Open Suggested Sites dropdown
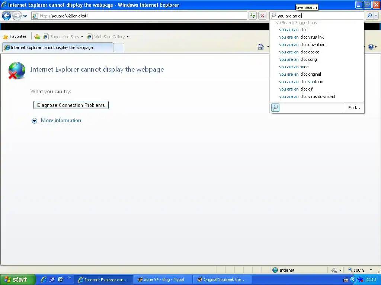This screenshot has height=285, width=381. click(x=82, y=37)
